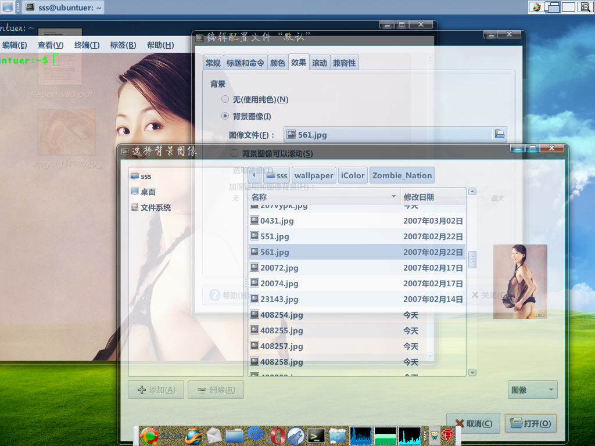Open the terminal's 帮助(H) menu
The width and height of the screenshot is (595, 446).
pos(160,45)
